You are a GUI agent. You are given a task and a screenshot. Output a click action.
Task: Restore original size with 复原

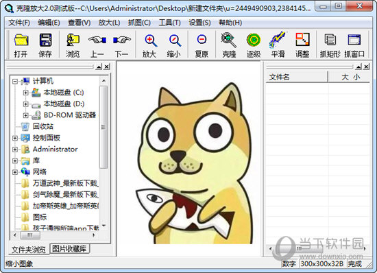(x=202, y=45)
